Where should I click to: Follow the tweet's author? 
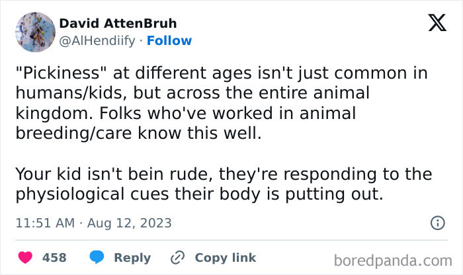(x=169, y=41)
